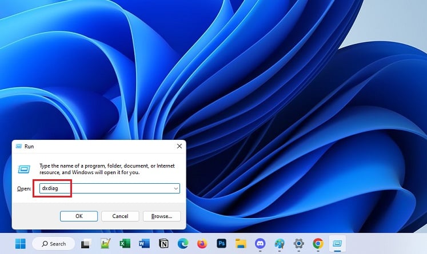Launch Word from the taskbar
Image resolution: width=427 pixels, height=254 pixels.
(144, 243)
